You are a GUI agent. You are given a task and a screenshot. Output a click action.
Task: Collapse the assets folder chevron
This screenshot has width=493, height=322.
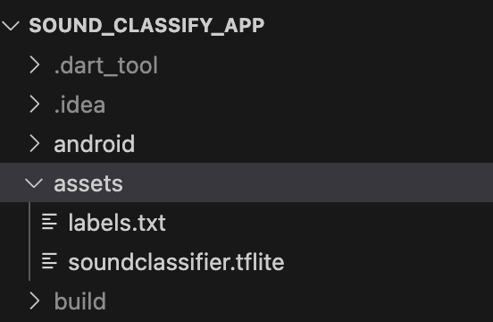click(x=34, y=183)
